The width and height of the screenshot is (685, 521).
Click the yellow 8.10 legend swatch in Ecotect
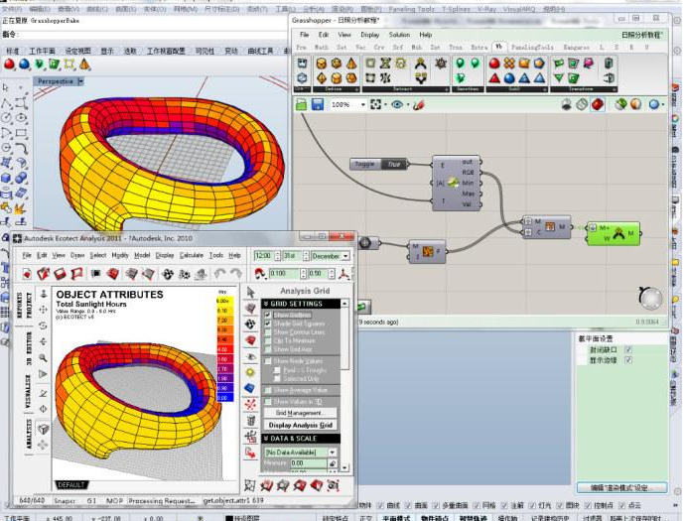[x=224, y=311]
